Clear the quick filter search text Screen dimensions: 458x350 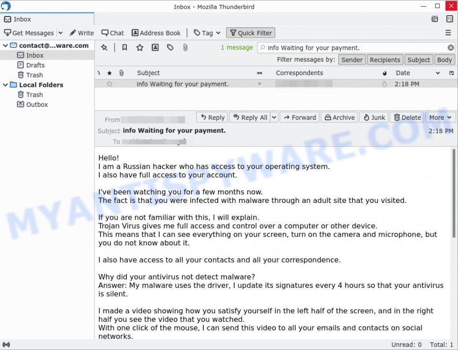pos(451,48)
